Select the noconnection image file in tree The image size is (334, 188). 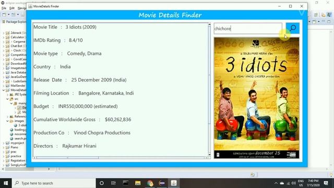coord(20,134)
